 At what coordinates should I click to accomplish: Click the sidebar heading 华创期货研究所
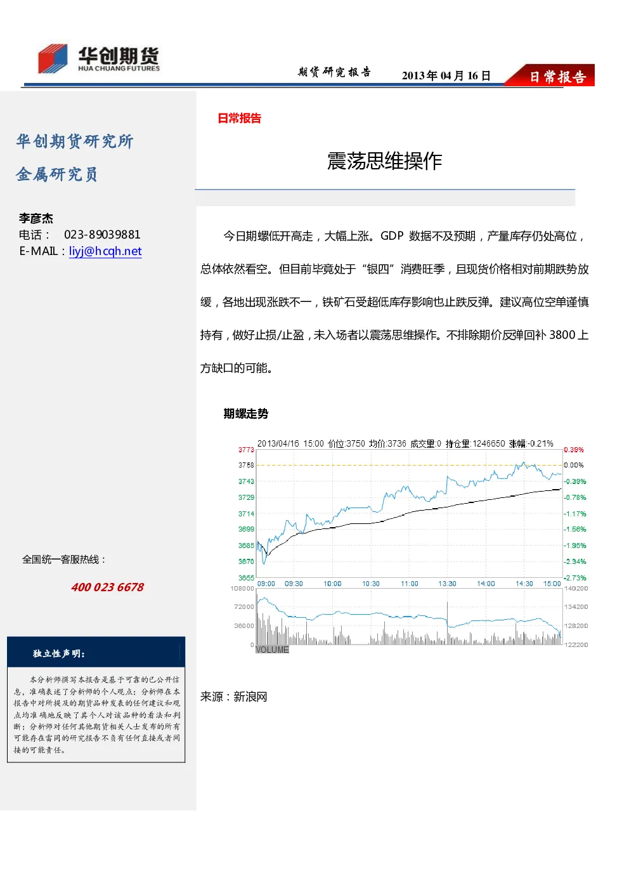click(x=74, y=141)
